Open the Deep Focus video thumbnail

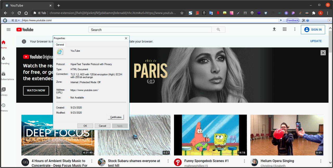coord(58,135)
